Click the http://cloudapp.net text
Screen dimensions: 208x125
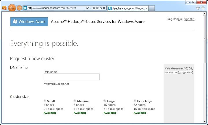(56, 84)
